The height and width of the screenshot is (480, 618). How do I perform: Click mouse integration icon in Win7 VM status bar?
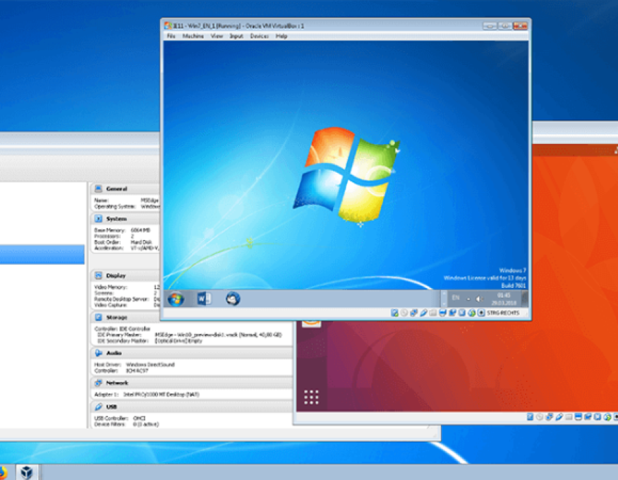[x=472, y=313]
